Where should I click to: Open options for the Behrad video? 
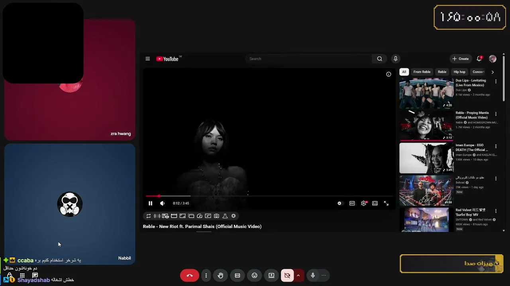tap(496, 179)
